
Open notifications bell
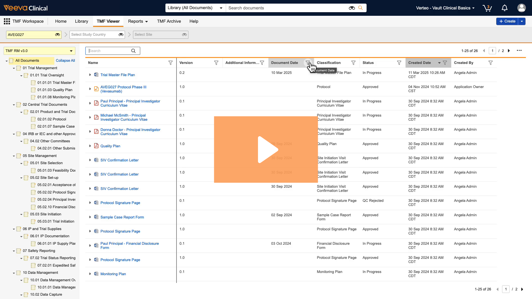pyautogui.click(x=505, y=8)
